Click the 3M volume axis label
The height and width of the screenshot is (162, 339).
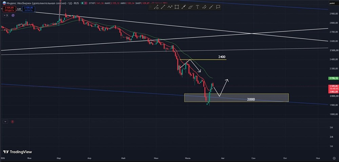pos(331,127)
